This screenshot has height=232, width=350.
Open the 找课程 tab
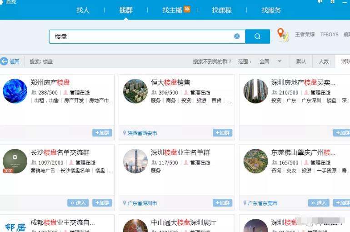pyautogui.click(x=222, y=10)
